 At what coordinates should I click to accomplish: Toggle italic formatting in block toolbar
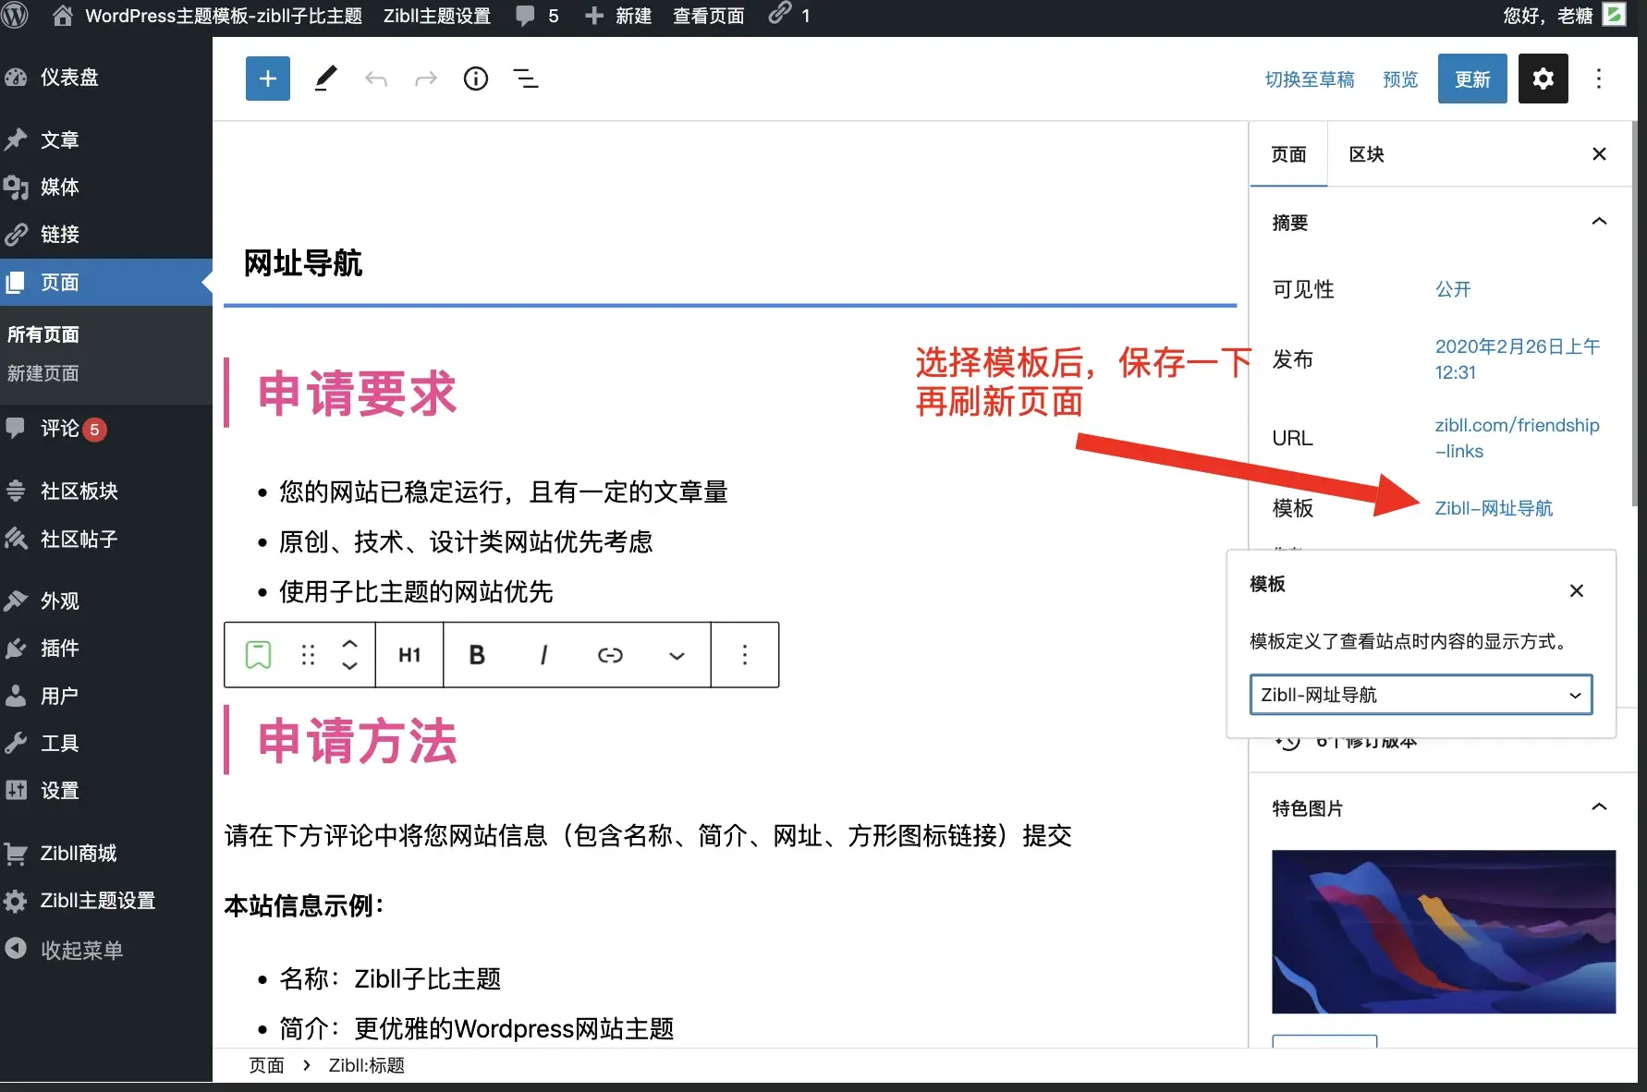(x=543, y=655)
